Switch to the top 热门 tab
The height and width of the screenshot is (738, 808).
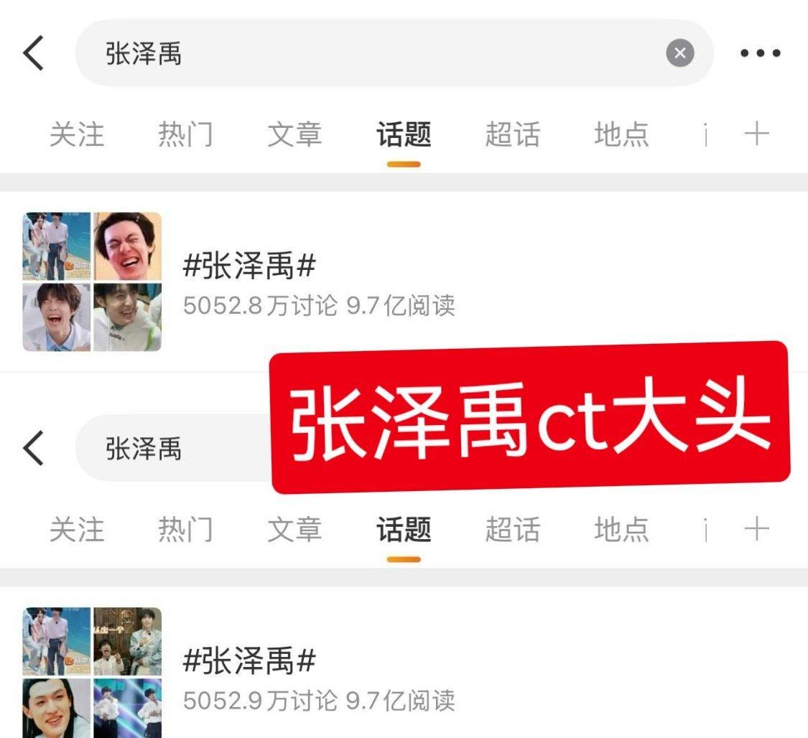tap(185, 134)
